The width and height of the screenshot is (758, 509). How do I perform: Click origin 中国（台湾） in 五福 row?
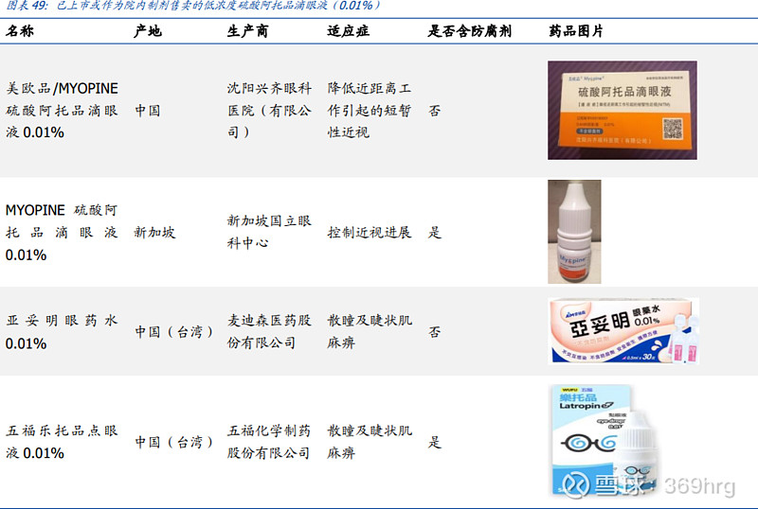[174, 442]
